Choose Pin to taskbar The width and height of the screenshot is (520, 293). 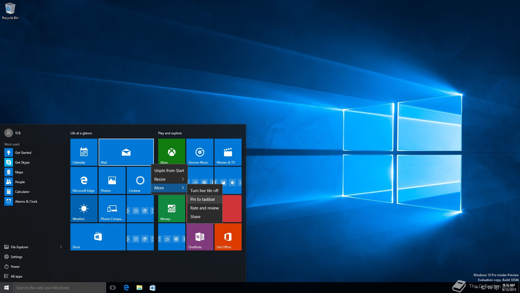click(204, 199)
